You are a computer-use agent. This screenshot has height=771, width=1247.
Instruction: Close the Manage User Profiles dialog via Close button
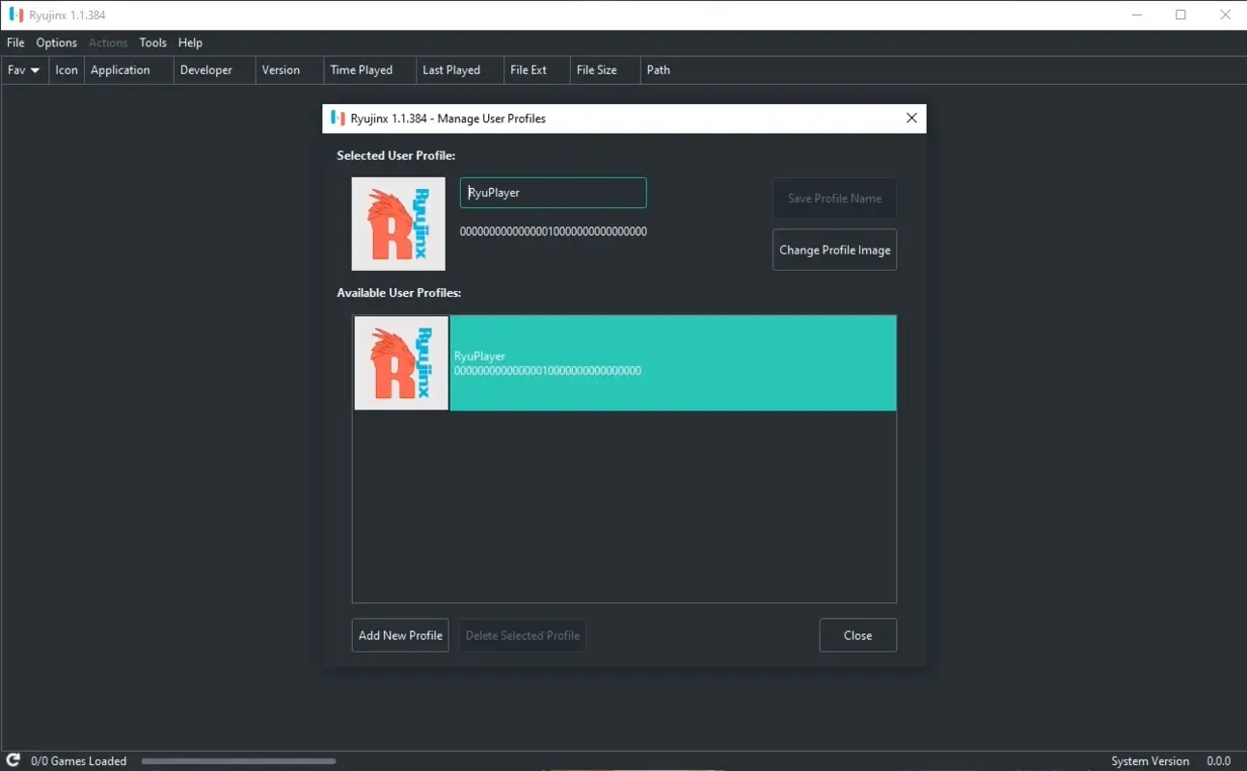[856, 635]
